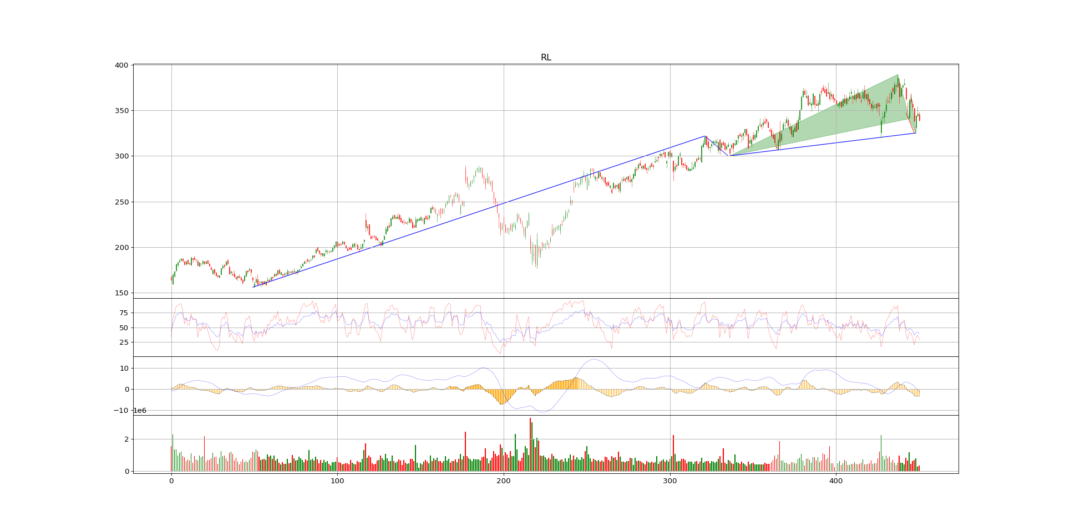Viewport: 1065px width, 532px height.
Task: Click the 25 label on RSI axis
Action: pos(124,342)
